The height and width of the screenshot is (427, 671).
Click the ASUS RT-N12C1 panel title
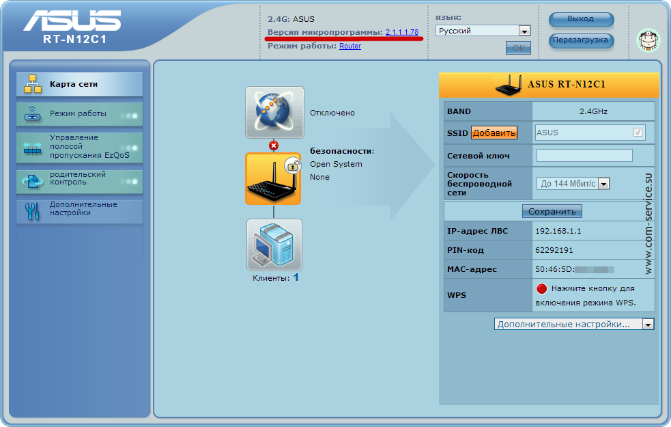click(x=567, y=84)
